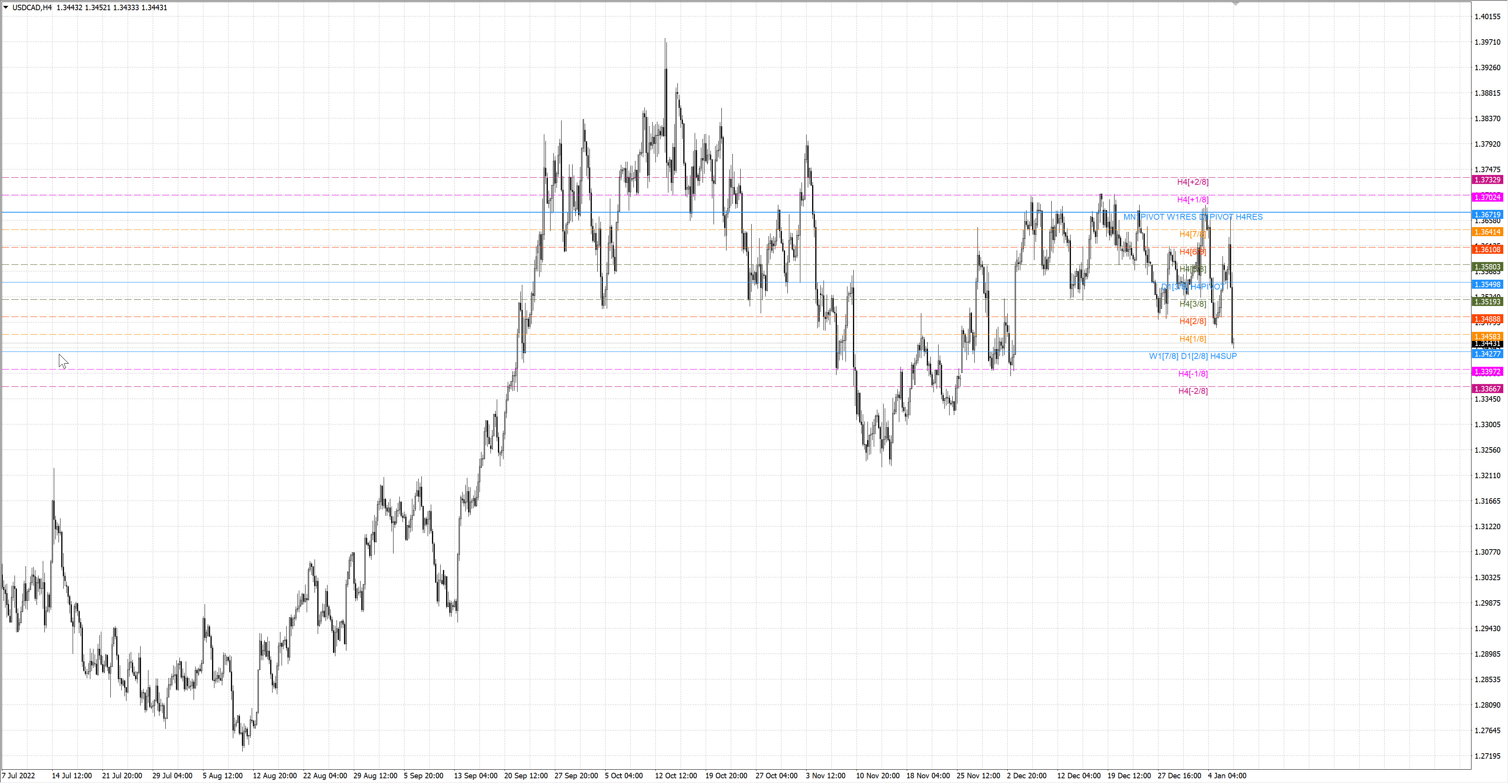Click the 27 Dec 16:00 date on time axis
The height and width of the screenshot is (783, 1508).
pos(1180,776)
